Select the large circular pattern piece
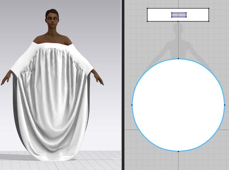Image resolution: width=229 pixels, height=170 pixels. (178, 105)
